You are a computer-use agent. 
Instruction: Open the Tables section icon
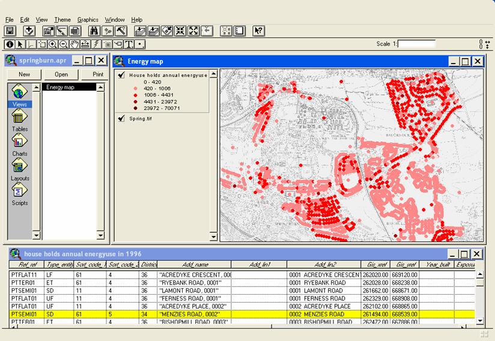(x=19, y=118)
